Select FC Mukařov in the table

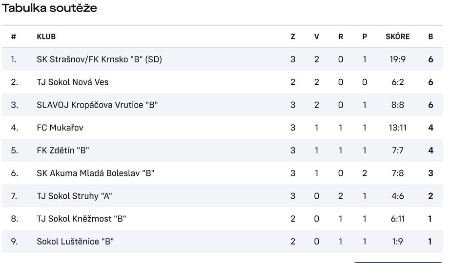(x=60, y=128)
